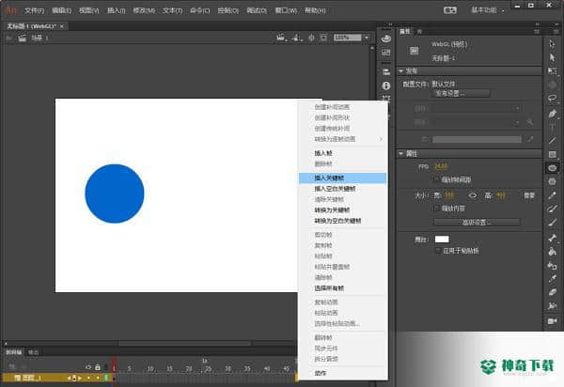
Task: Select the Subselection tool
Action: (552, 57)
